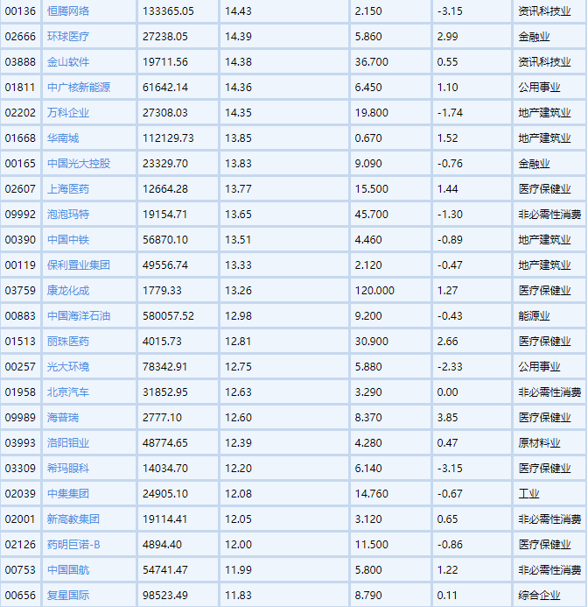Image resolution: width=588 pixels, height=607 pixels.
Task: Select stock code 03888
Action: (x=20, y=62)
